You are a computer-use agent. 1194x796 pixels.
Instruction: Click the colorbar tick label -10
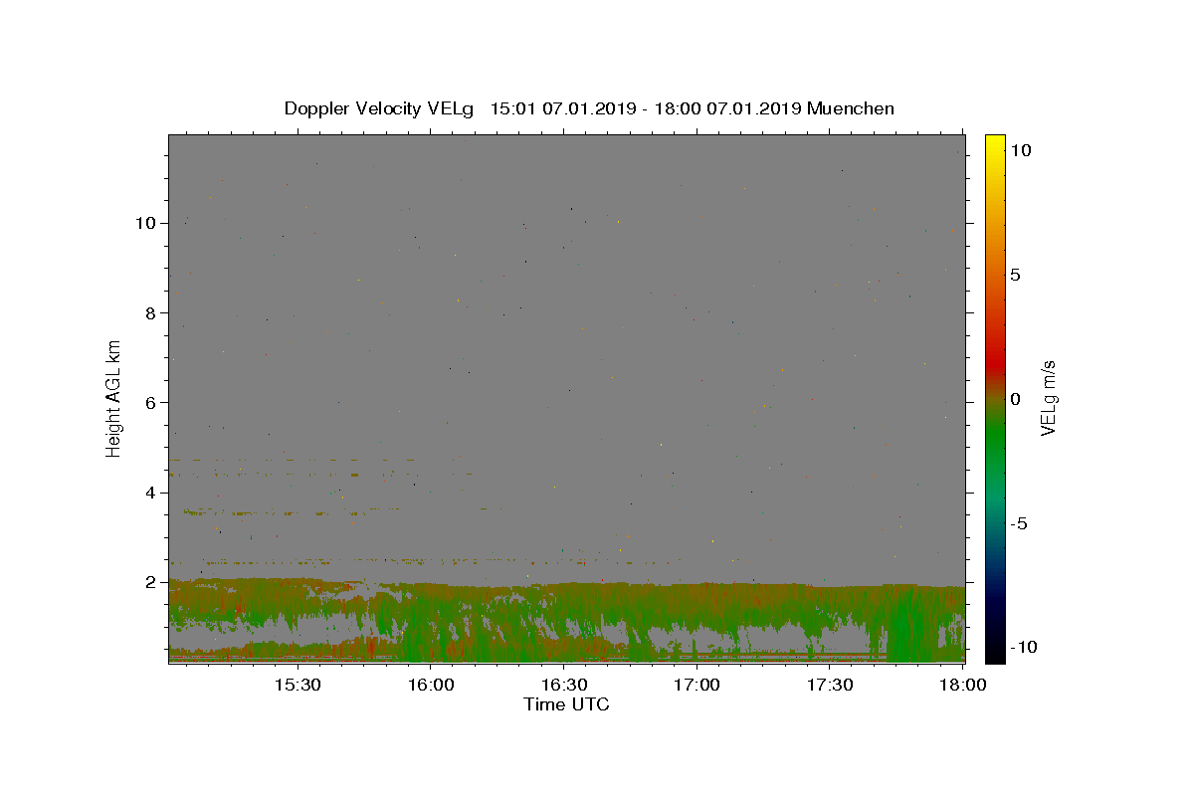[1022, 647]
